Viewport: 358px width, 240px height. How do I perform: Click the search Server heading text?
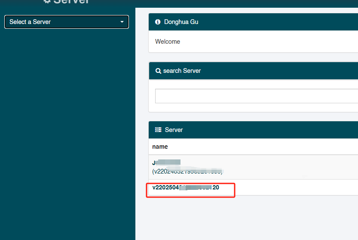(182, 71)
